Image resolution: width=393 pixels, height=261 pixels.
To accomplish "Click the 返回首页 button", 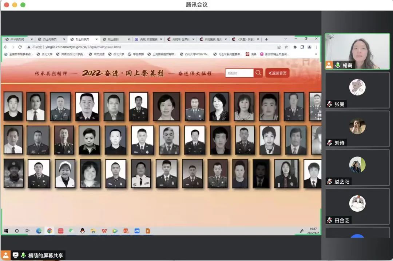I will [x=277, y=73].
